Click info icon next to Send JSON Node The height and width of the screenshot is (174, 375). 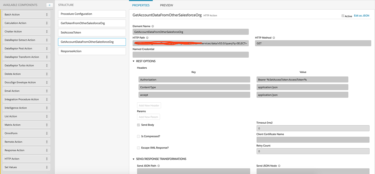(x=279, y=166)
